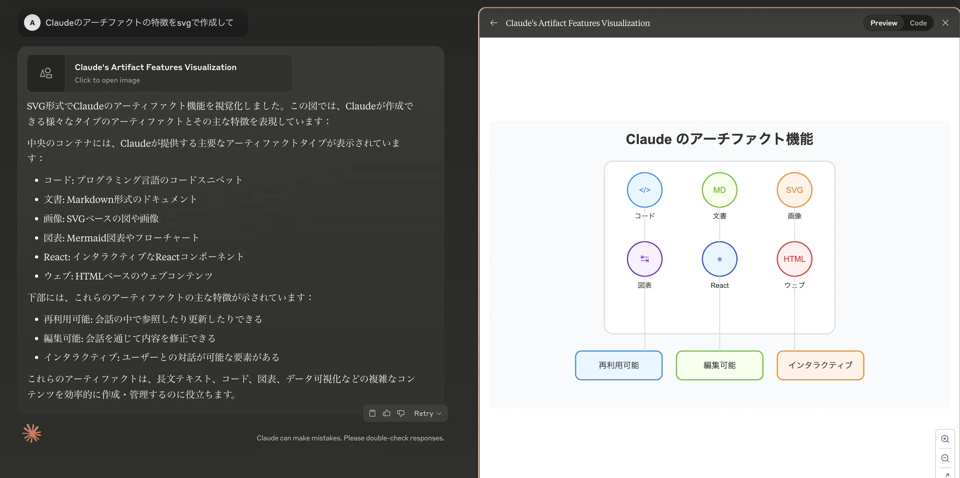Click the 図表 label in diagram
The height and width of the screenshot is (478, 960).
(644, 285)
